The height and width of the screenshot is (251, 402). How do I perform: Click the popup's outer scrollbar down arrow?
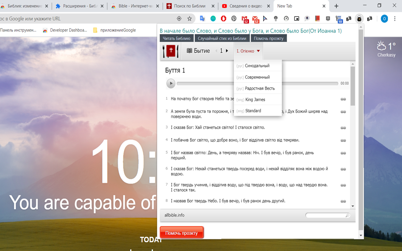pyautogui.click(x=361, y=235)
